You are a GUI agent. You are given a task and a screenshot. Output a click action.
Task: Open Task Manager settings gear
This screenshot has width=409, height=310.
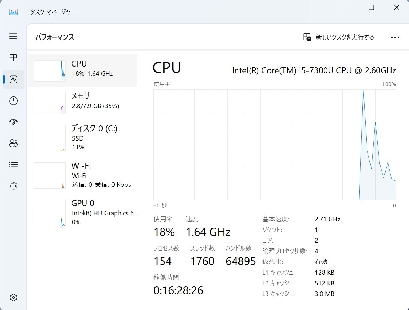pyautogui.click(x=13, y=298)
